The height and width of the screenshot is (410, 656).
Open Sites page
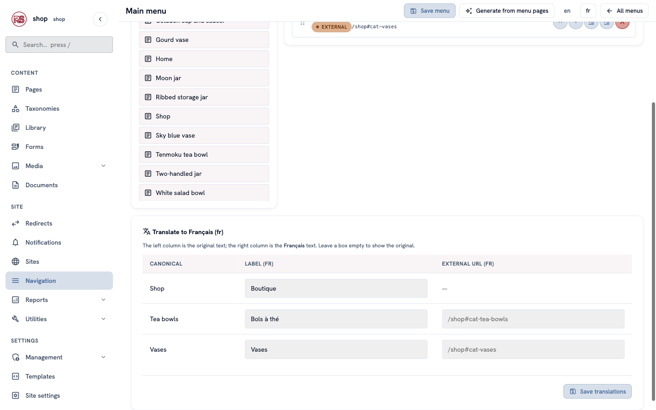coord(59,261)
